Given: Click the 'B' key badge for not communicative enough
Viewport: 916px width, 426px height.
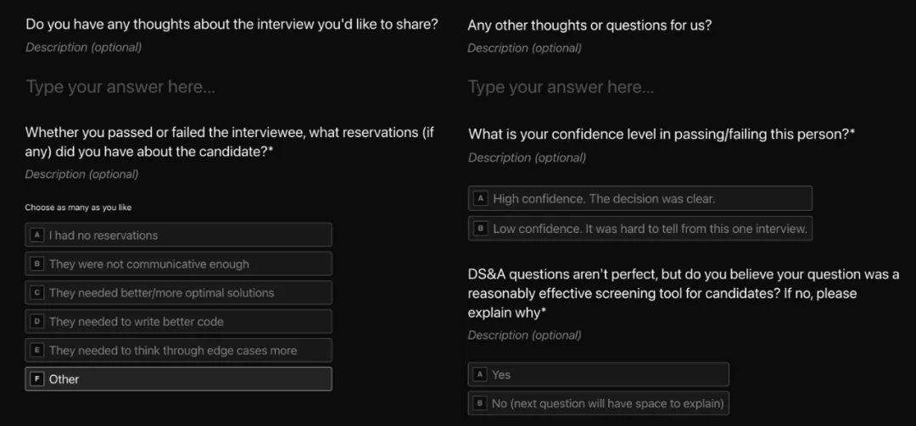Looking at the screenshot, I should pyautogui.click(x=37, y=264).
